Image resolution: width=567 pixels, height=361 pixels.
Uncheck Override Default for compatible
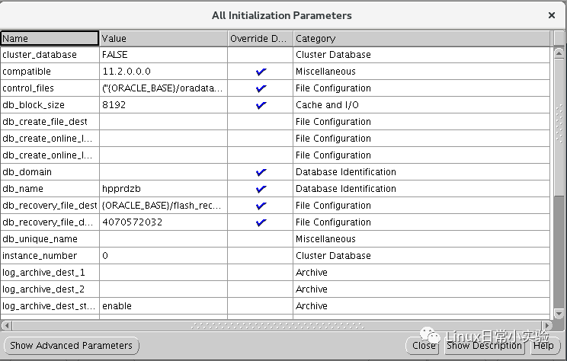tap(261, 72)
